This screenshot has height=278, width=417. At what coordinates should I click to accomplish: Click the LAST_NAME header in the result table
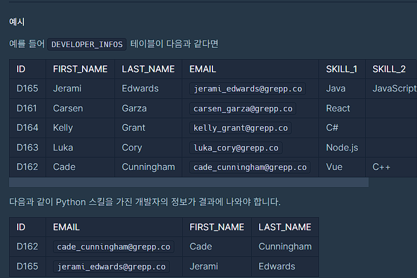click(x=285, y=227)
